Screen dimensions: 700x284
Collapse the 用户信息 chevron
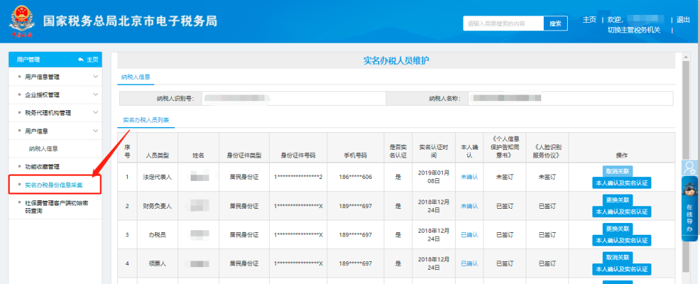[95, 130]
